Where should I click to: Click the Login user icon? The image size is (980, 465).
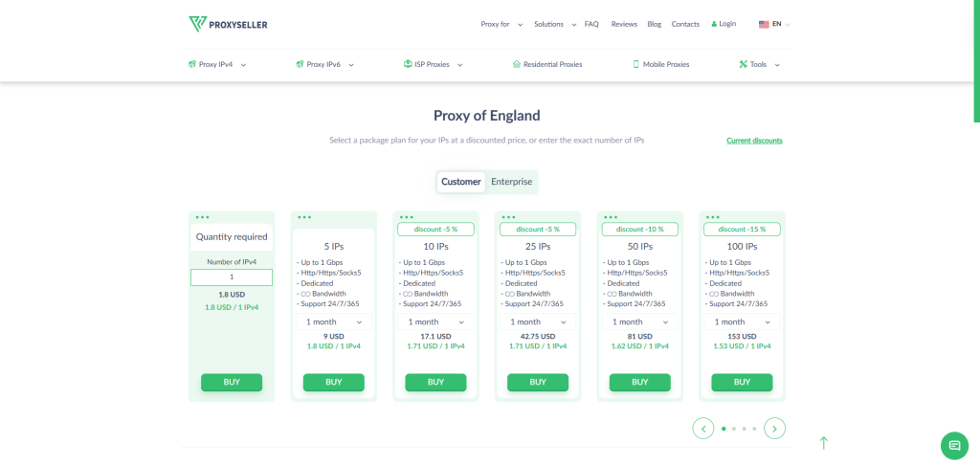[714, 24]
